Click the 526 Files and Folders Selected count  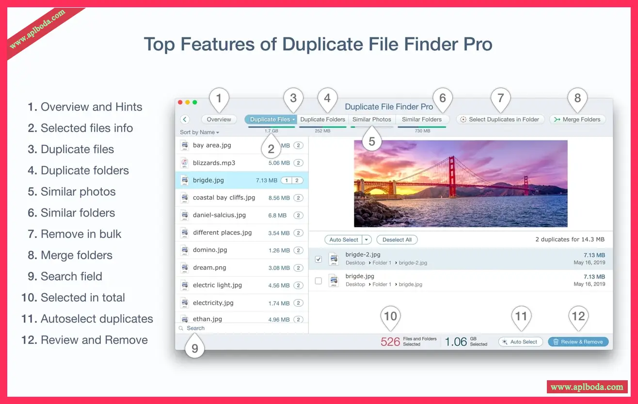[x=409, y=342]
